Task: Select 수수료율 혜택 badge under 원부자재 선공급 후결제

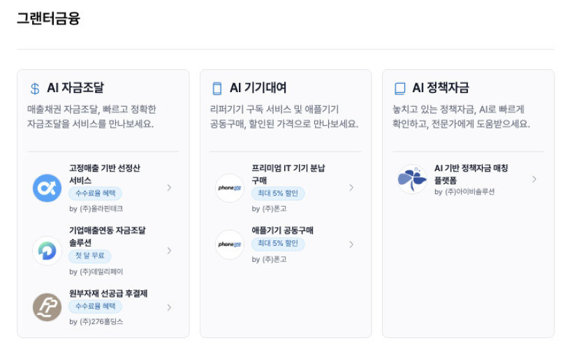Action: pyautogui.click(x=95, y=307)
